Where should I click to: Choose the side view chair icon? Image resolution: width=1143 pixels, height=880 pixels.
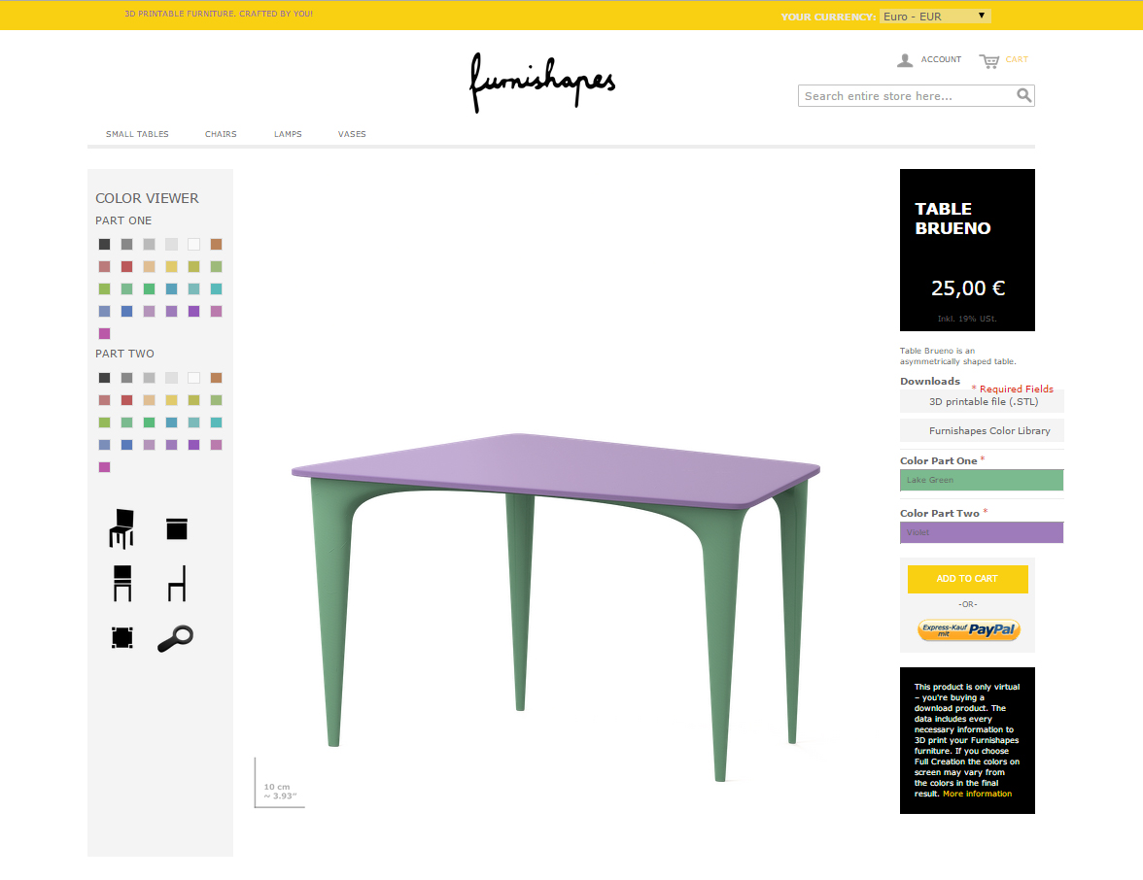pyautogui.click(x=177, y=584)
